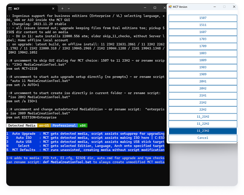Click the '5 MCT Defaults' line
Image resolution: width=244 pixels, height=195 pixels.
click(85, 150)
